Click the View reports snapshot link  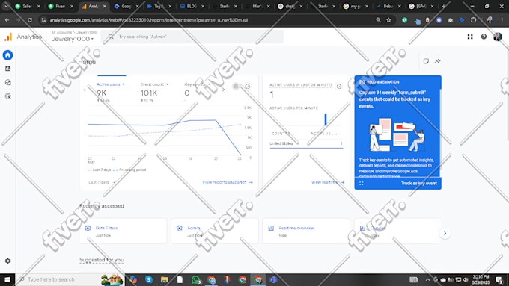click(x=228, y=182)
